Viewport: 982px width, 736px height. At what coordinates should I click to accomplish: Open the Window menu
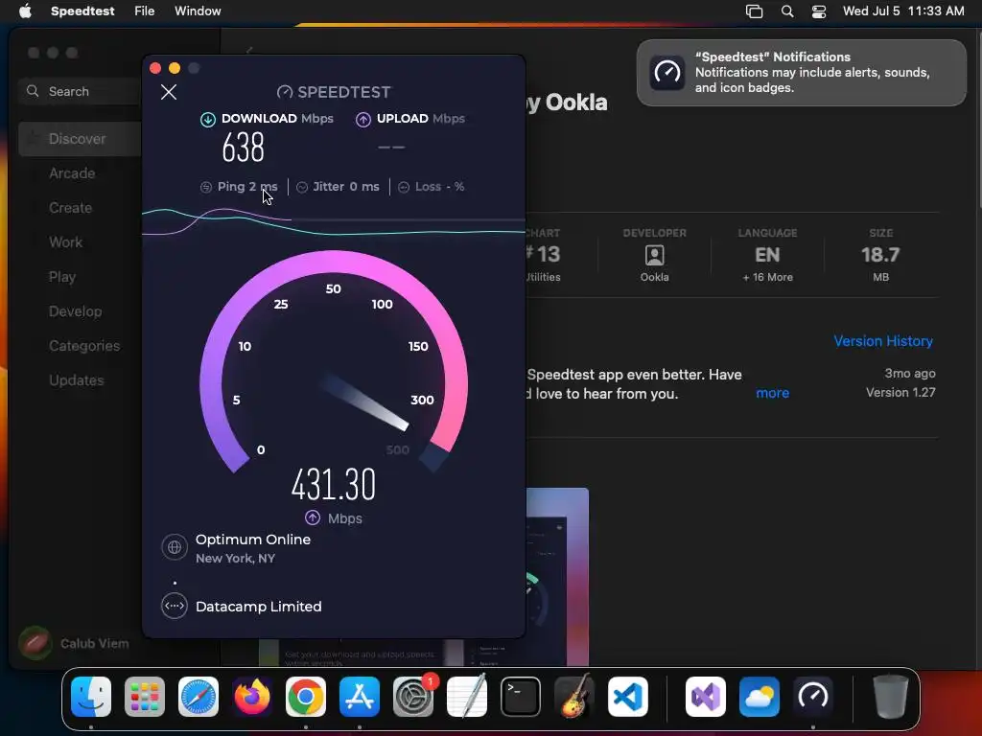coord(198,11)
